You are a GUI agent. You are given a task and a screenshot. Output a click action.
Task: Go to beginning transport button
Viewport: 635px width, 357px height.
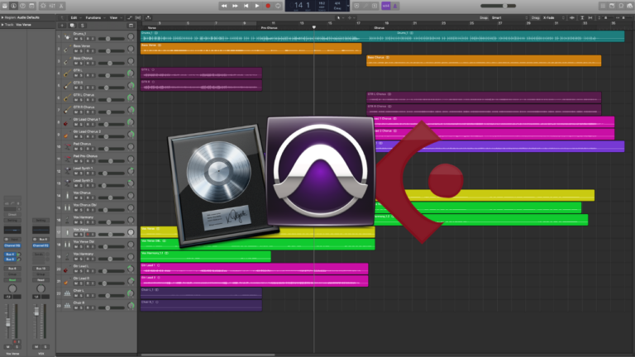tap(246, 6)
